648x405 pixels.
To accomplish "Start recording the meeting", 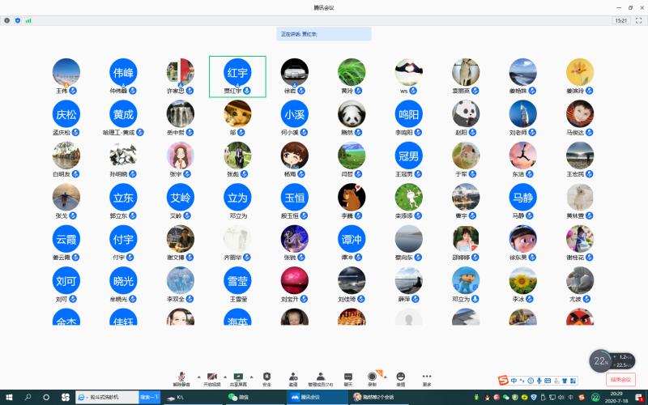I will [373, 377].
